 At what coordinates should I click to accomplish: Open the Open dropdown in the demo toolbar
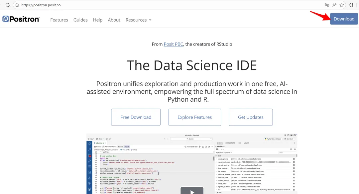pyautogui.click(x=100, y=139)
